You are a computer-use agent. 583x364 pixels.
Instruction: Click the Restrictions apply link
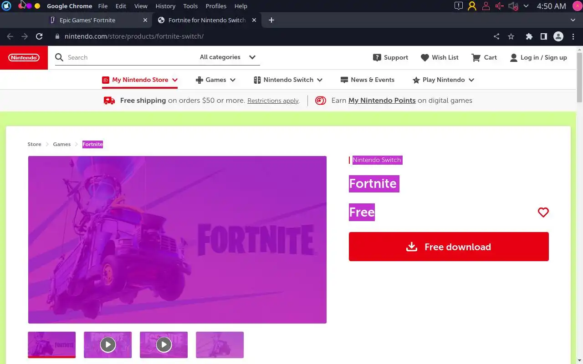point(273,101)
